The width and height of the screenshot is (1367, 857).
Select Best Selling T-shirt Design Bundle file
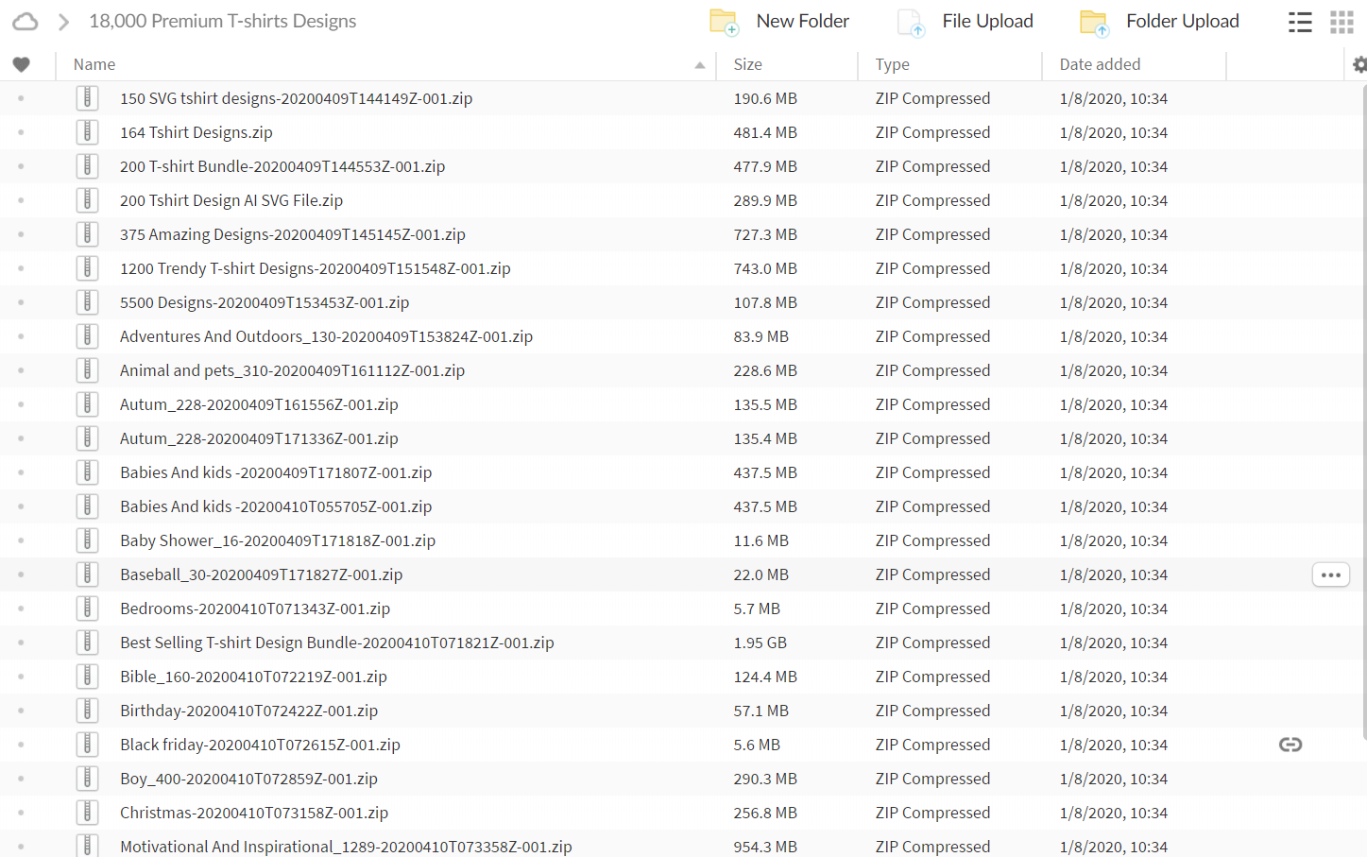point(336,643)
